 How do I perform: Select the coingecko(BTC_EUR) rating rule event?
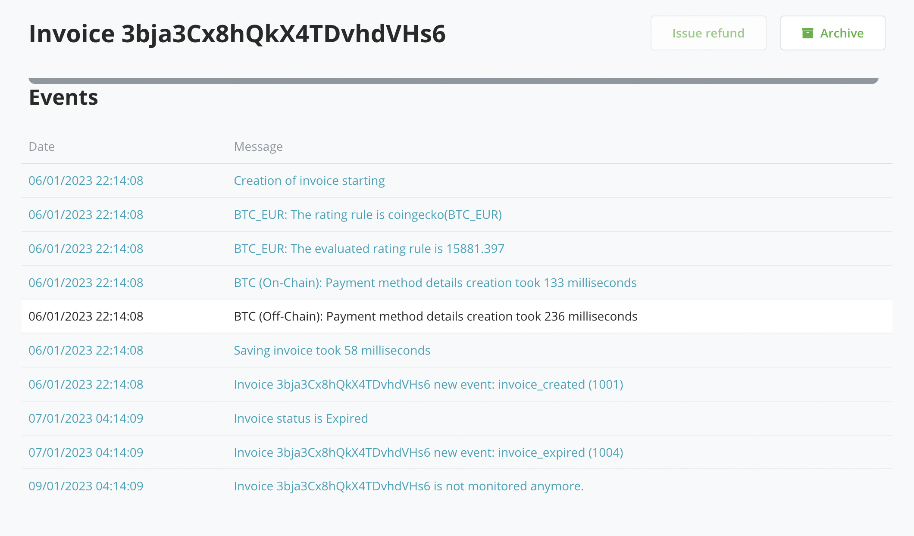tap(368, 214)
